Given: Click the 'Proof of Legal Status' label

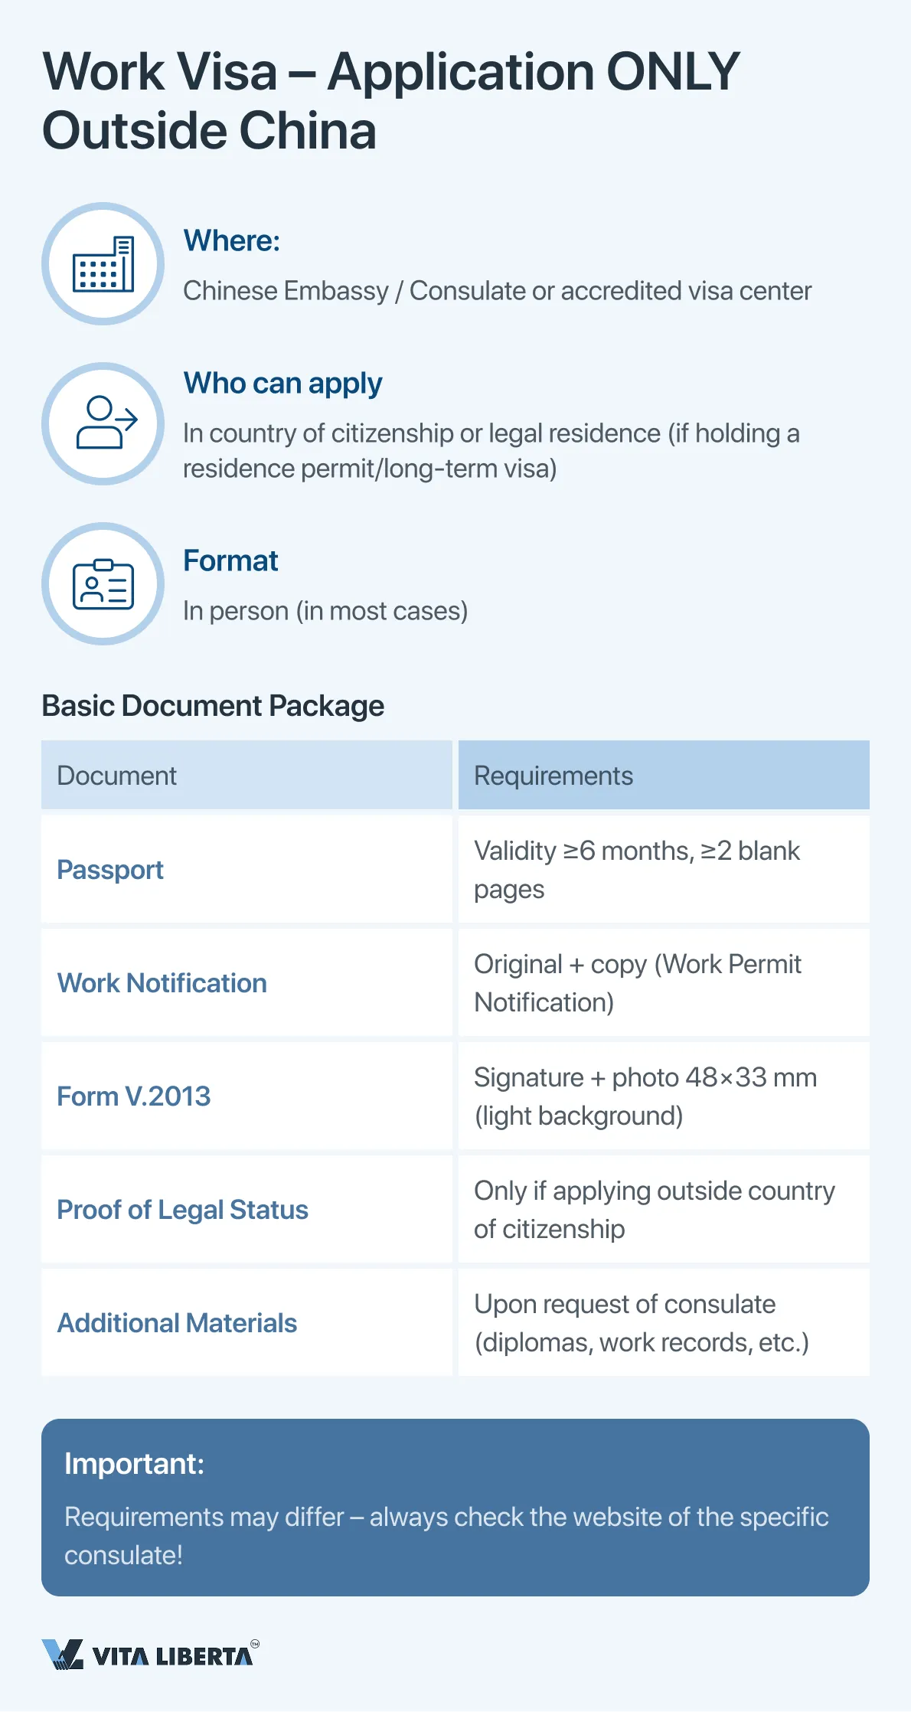Looking at the screenshot, I should pos(182,1210).
